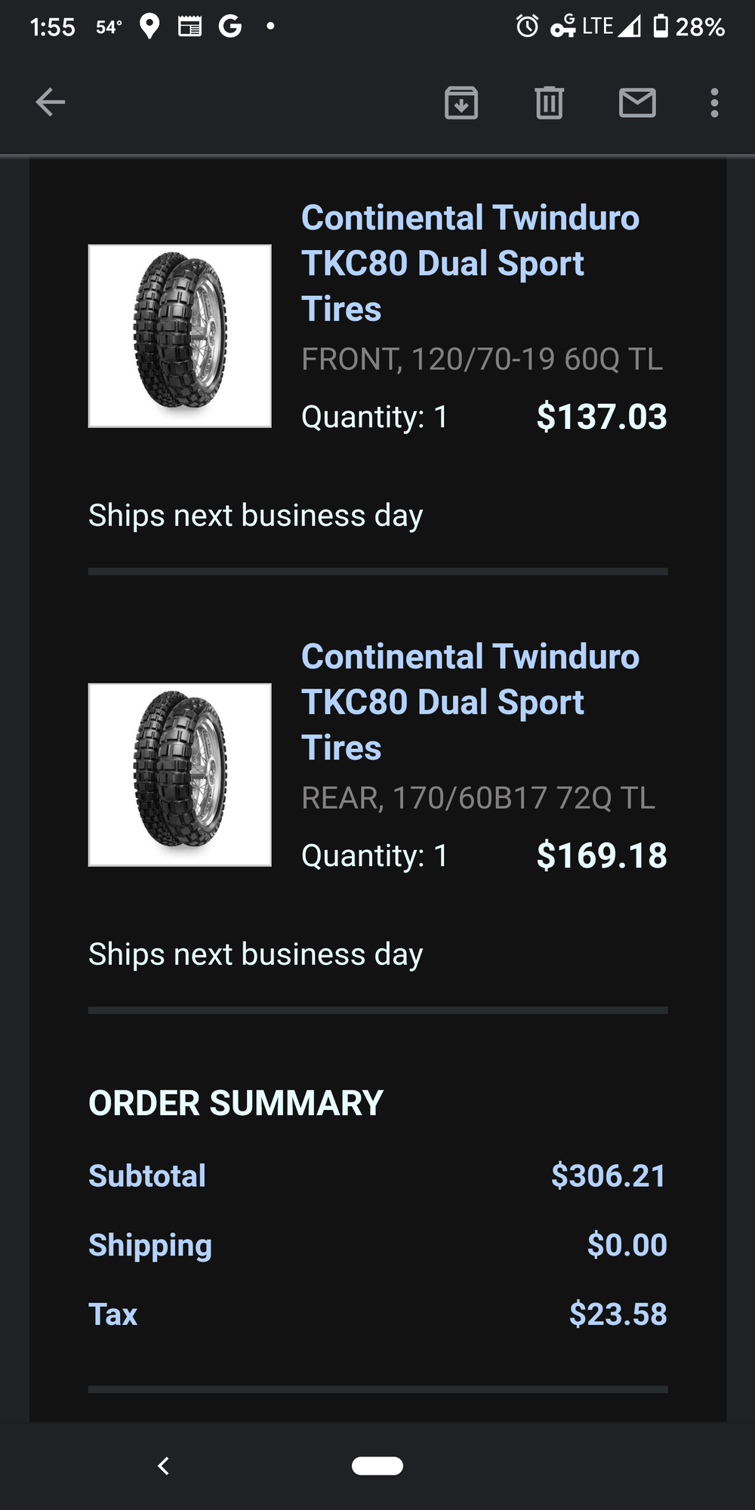Tap the location pin status bar icon

149,26
